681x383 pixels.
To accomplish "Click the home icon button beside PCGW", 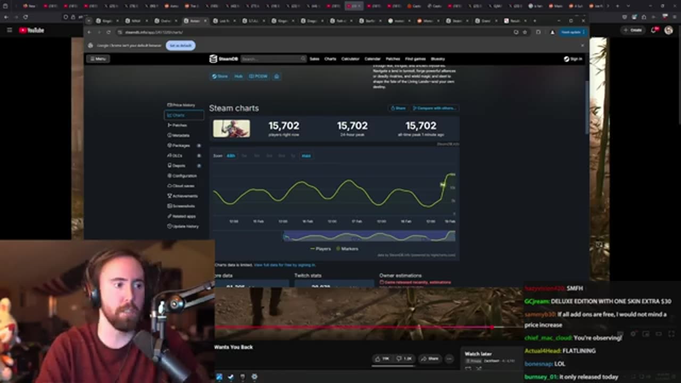I will coord(277,76).
